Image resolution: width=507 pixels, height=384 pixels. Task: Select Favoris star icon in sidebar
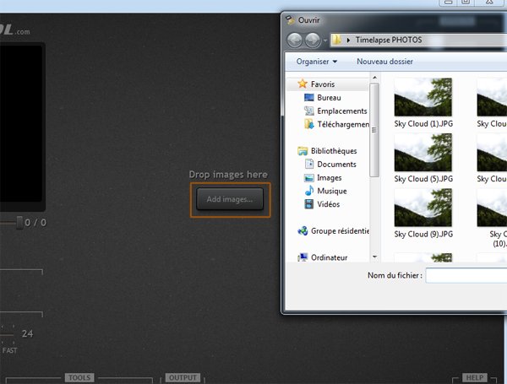303,84
